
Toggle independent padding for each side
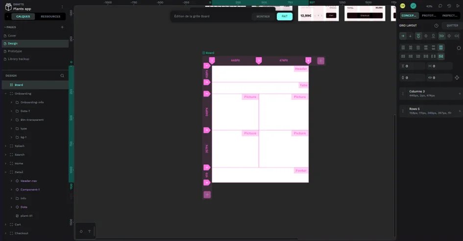pyautogui.click(x=457, y=78)
